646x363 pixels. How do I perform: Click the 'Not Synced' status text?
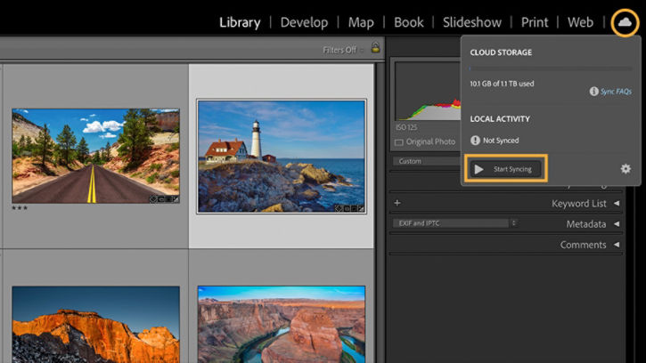(501, 141)
